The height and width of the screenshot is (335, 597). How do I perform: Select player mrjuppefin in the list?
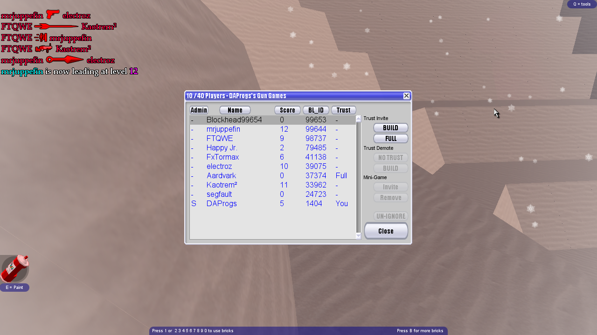[272, 129]
